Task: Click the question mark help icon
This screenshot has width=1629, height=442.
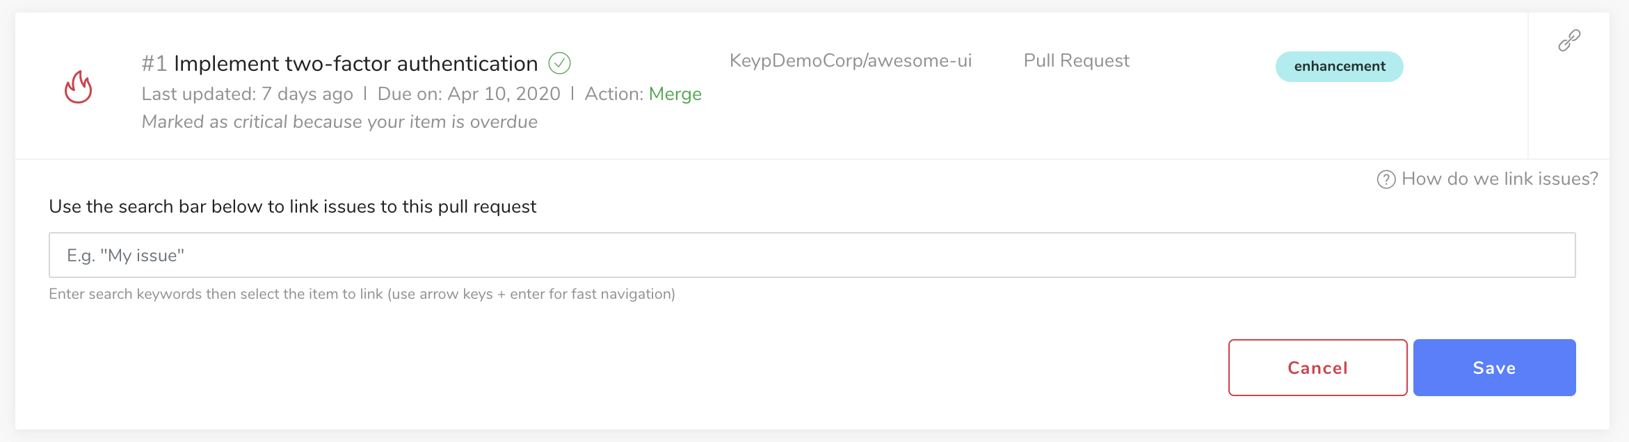Action: (x=1386, y=179)
